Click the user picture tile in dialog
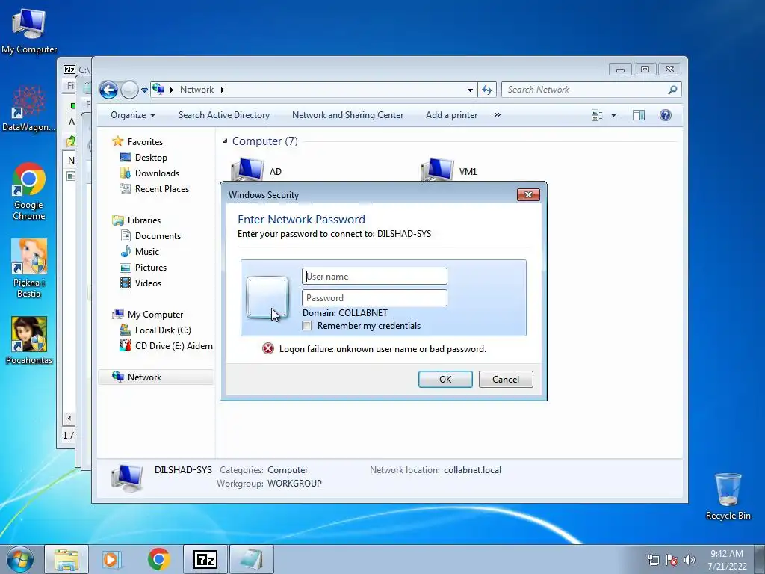This screenshot has height=574, width=765. coord(267,297)
